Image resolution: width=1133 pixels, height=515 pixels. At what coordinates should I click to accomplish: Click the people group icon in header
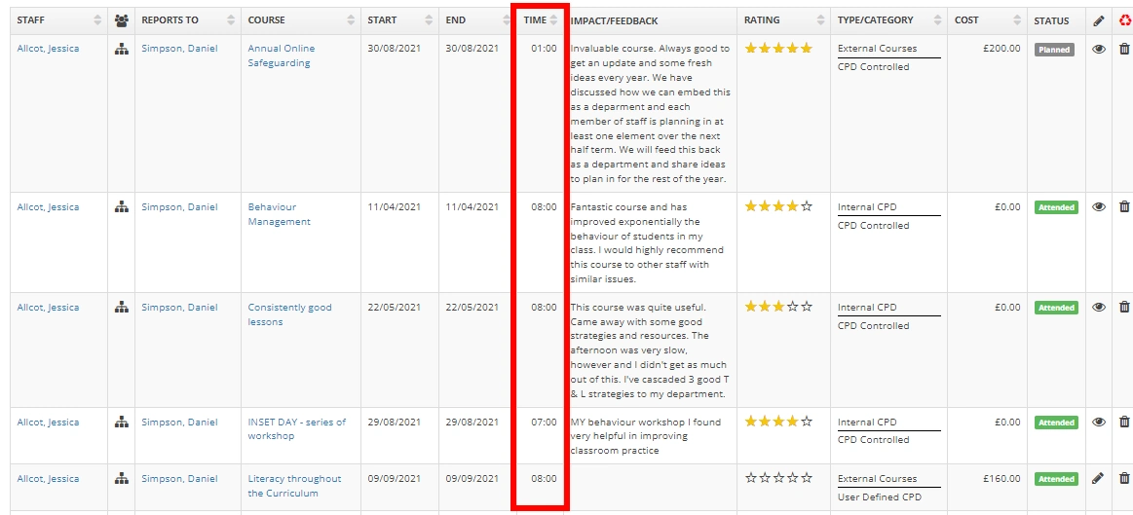pyautogui.click(x=122, y=20)
